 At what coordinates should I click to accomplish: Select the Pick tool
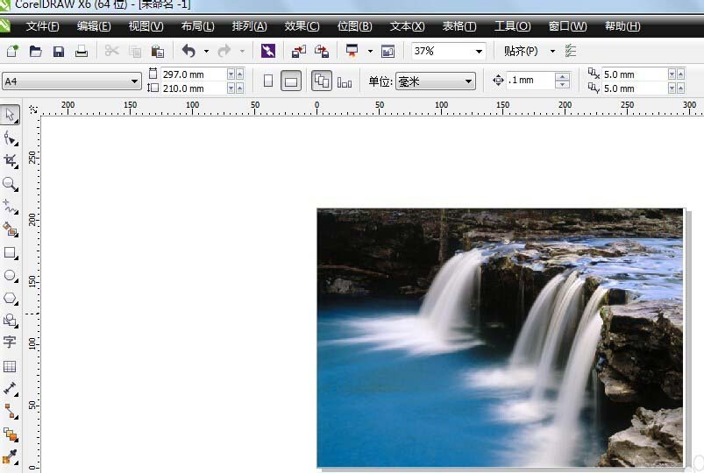coord(10,115)
